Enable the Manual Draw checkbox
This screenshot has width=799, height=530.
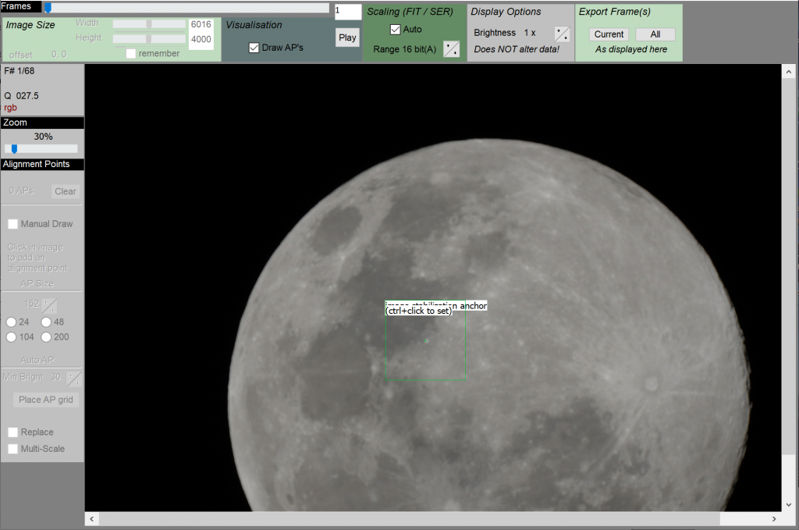pos(12,224)
